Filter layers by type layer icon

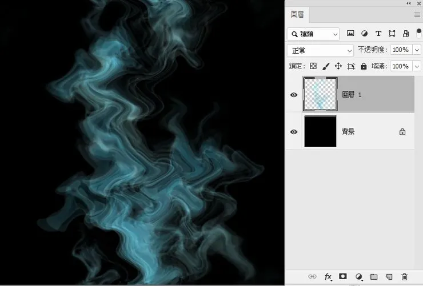pos(378,33)
